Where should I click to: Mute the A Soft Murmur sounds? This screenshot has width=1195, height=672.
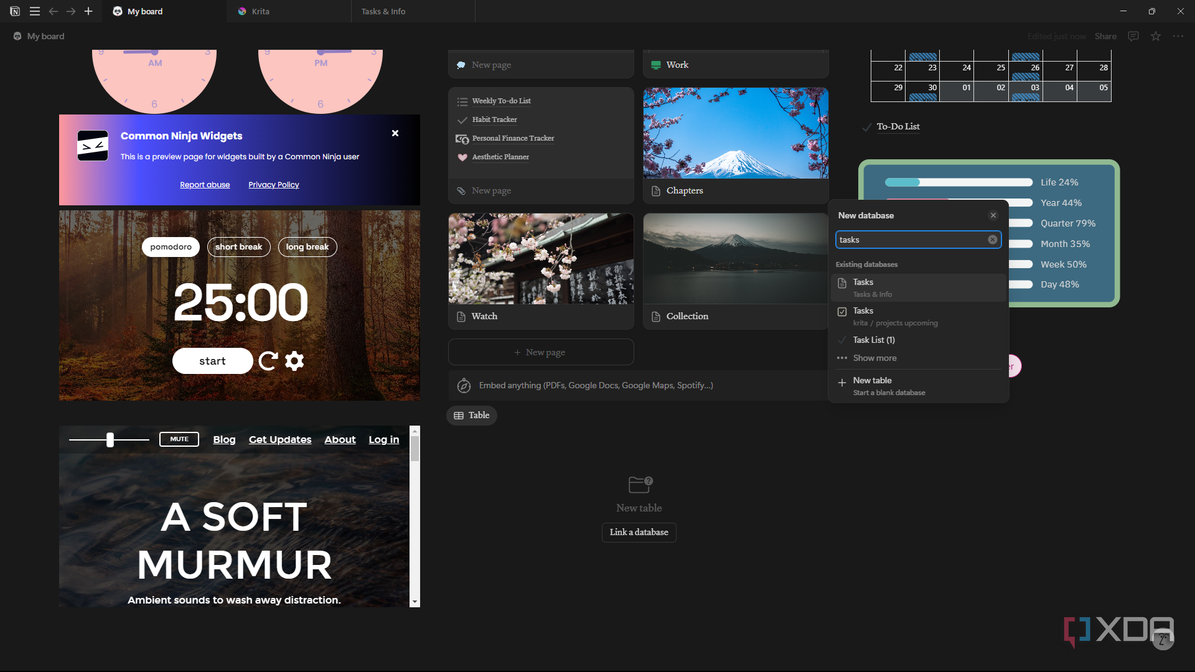click(x=179, y=439)
